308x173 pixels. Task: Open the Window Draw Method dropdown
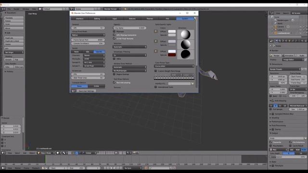(129, 67)
